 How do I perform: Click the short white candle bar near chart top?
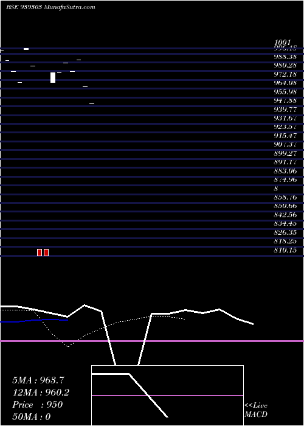point(26,49)
